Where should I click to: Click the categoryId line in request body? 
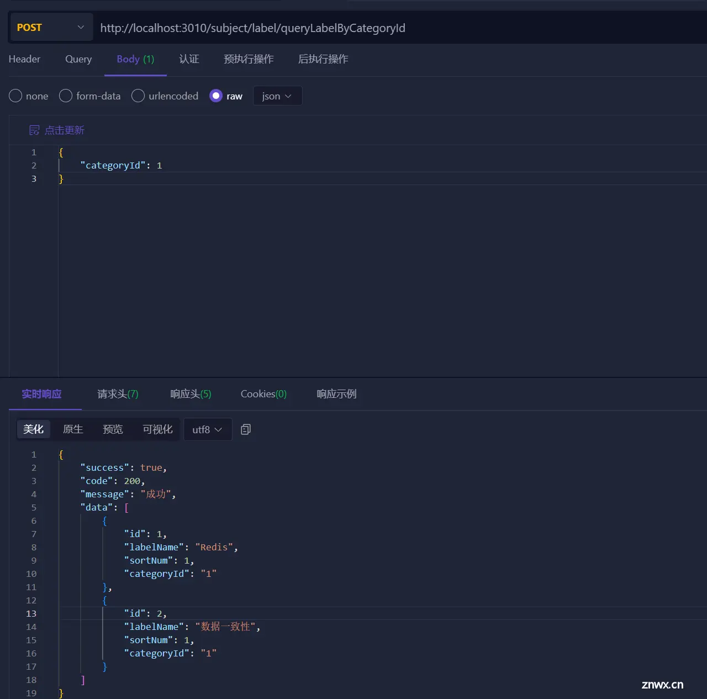(121, 165)
